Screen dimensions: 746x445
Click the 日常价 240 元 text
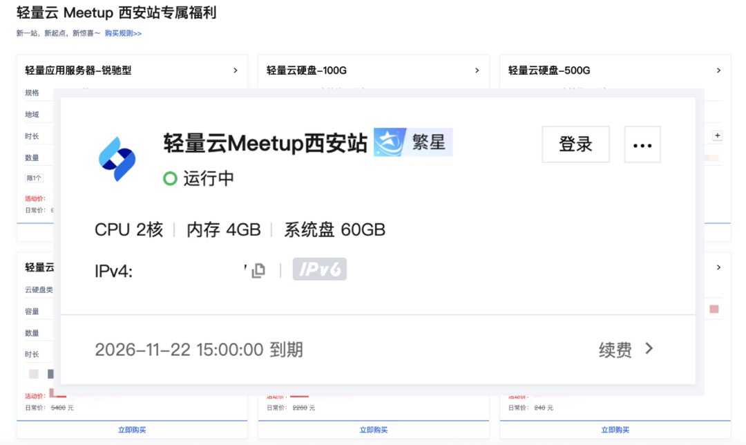click(530, 408)
